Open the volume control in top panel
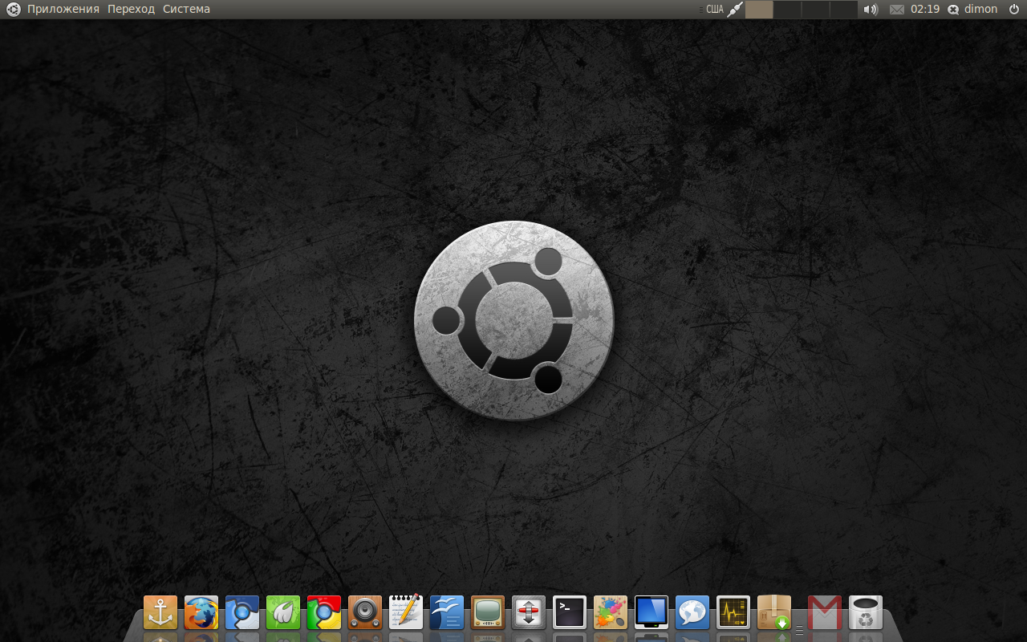This screenshot has height=642, width=1027. (x=871, y=10)
